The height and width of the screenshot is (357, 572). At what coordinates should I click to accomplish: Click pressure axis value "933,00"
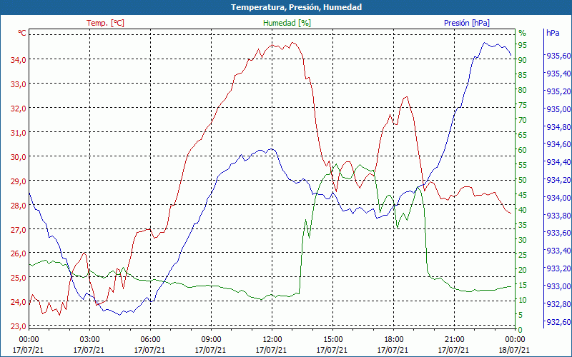pyautogui.click(x=558, y=286)
